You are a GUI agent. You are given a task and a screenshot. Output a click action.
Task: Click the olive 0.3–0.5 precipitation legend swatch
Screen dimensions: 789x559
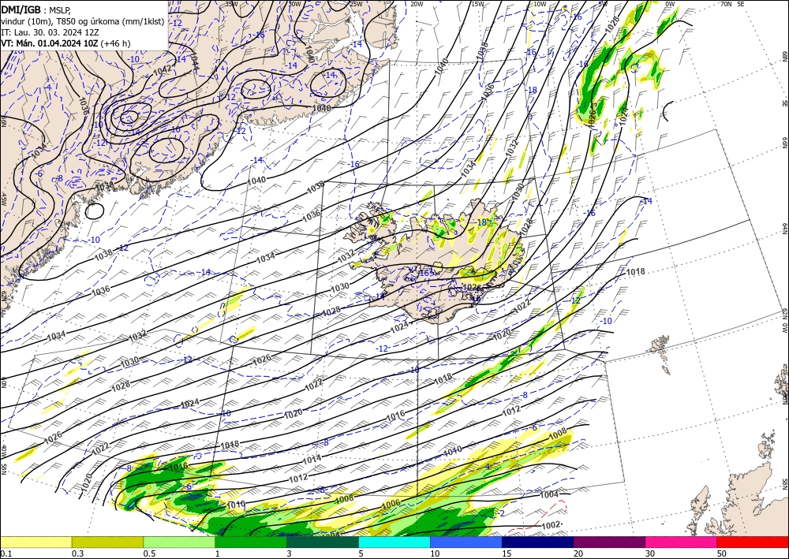click(x=107, y=542)
